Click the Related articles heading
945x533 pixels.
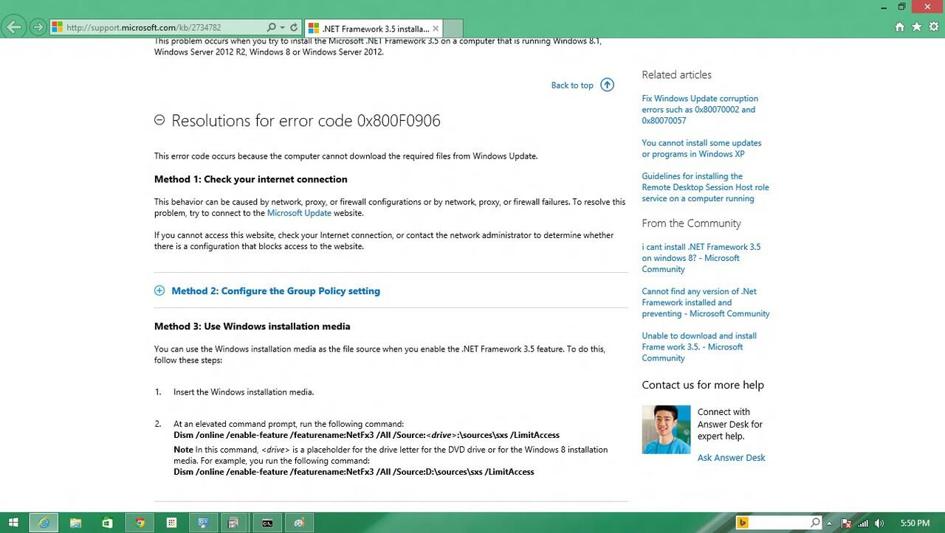676,74
